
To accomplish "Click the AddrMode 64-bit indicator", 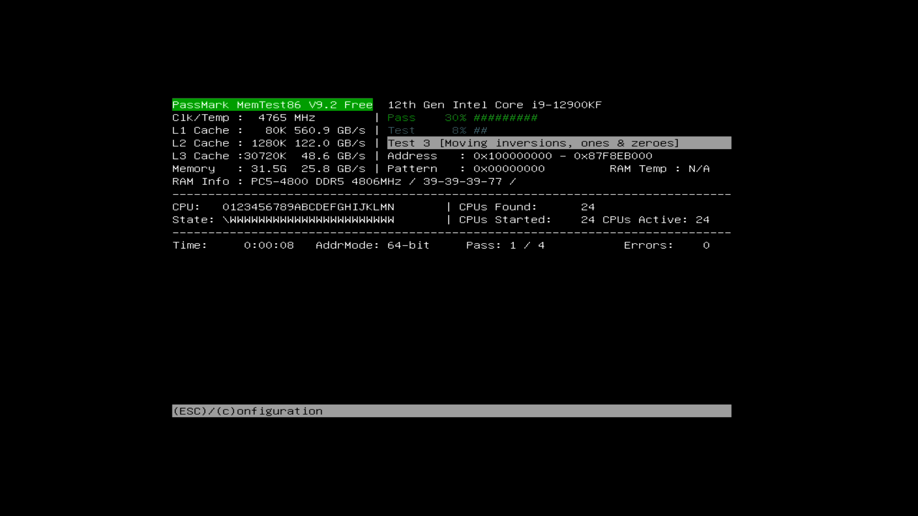I will coord(372,245).
